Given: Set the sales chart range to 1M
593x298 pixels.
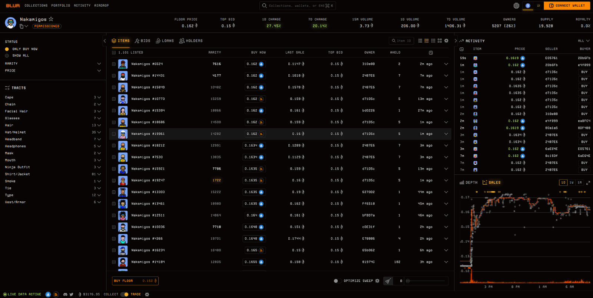Looking at the screenshot, I should pos(580,183).
